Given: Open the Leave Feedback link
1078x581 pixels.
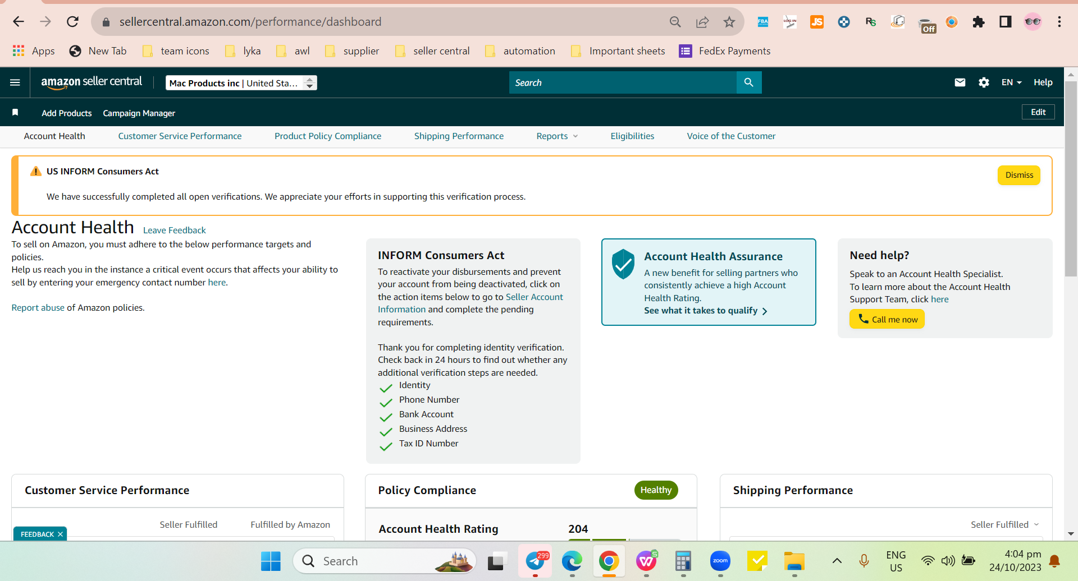Looking at the screenshot, I should (x=175, y=230).
